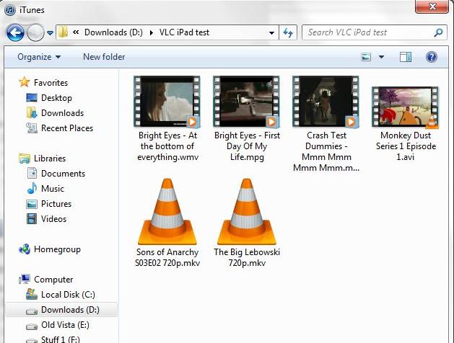
Task: Click the Recent Places icon
Action: (32, 128)
